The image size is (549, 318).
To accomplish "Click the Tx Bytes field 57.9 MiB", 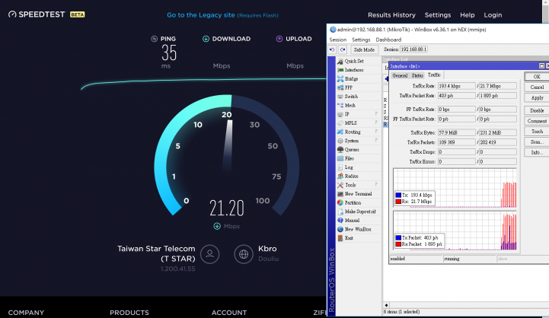I will [x=457, y=132].
